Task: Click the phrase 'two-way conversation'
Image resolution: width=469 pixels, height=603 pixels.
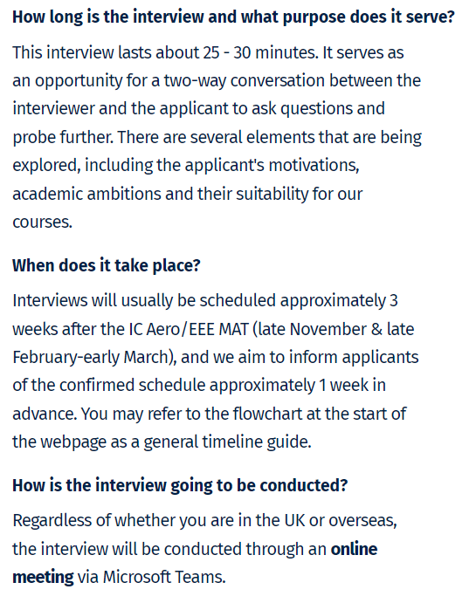Action: (245, 81)
